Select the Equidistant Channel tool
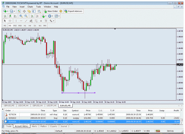This screenshot has width=185, height=134. click(31, 21)
